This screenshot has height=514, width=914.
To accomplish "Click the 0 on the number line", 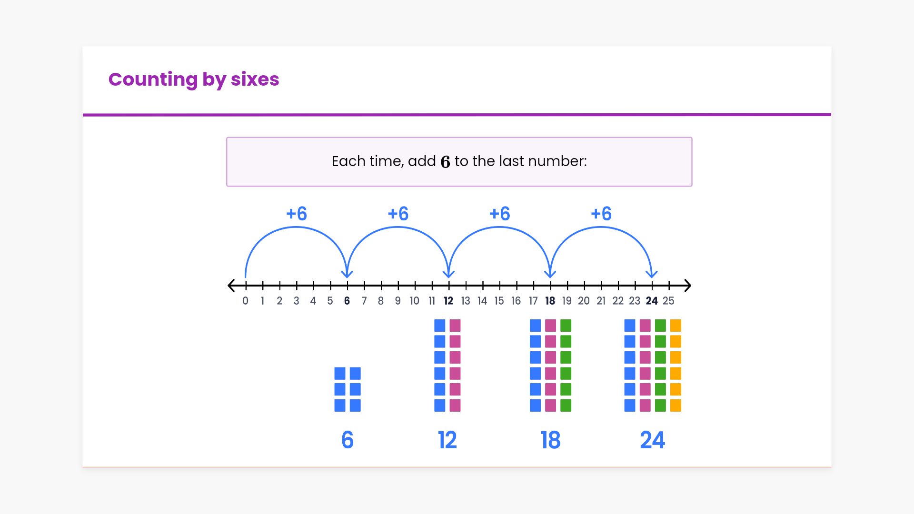I will [245, 301].
